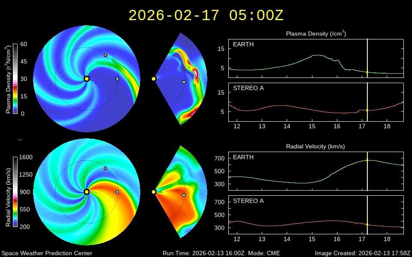Click the Image Created timestamp in the footer
The image size is (412, 257).
tap(363, 253)
